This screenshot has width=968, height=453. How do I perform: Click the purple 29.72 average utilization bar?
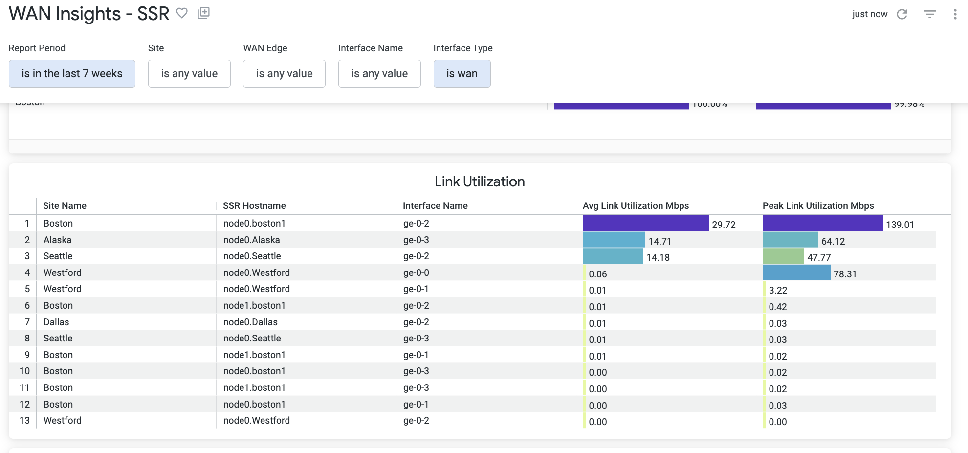(645, 223)
